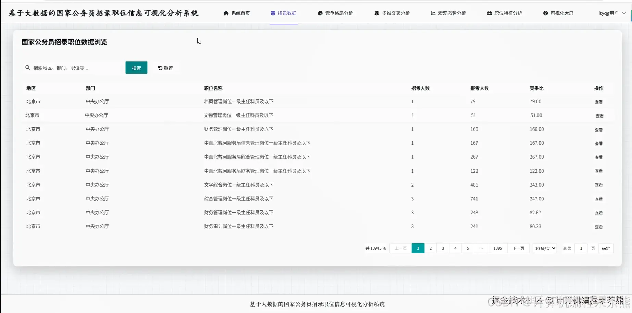Click the database icon beside 招录数据

272,13
